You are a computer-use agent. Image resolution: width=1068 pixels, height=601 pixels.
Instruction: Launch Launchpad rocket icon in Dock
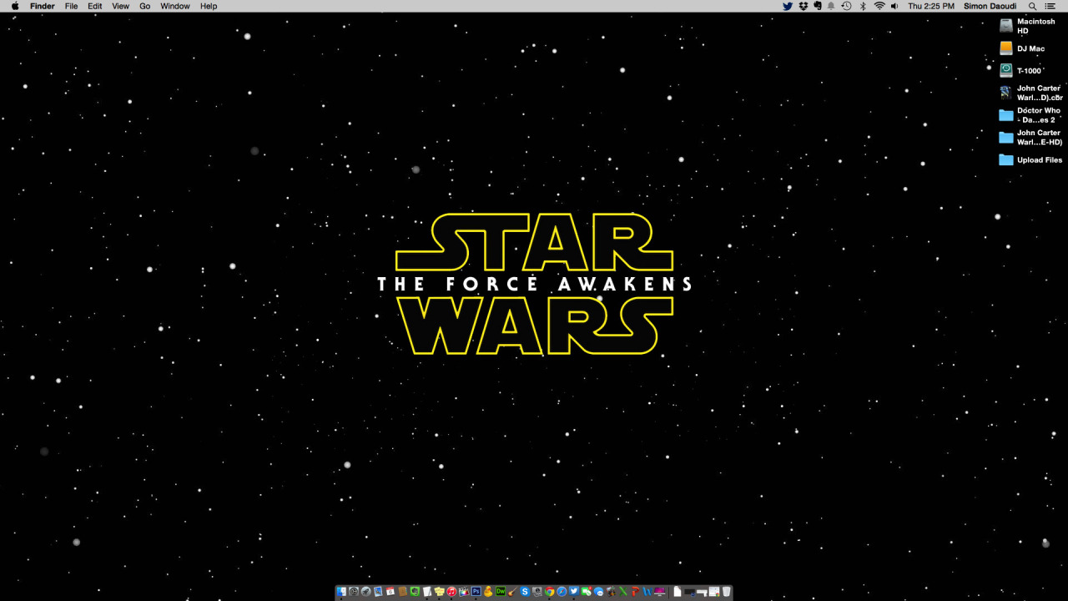pyautogui.click(x=365, y=591)
